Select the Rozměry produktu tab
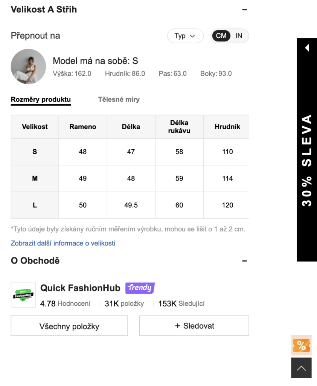This screenshot has width=317, height=386. (x=41, y=100)
